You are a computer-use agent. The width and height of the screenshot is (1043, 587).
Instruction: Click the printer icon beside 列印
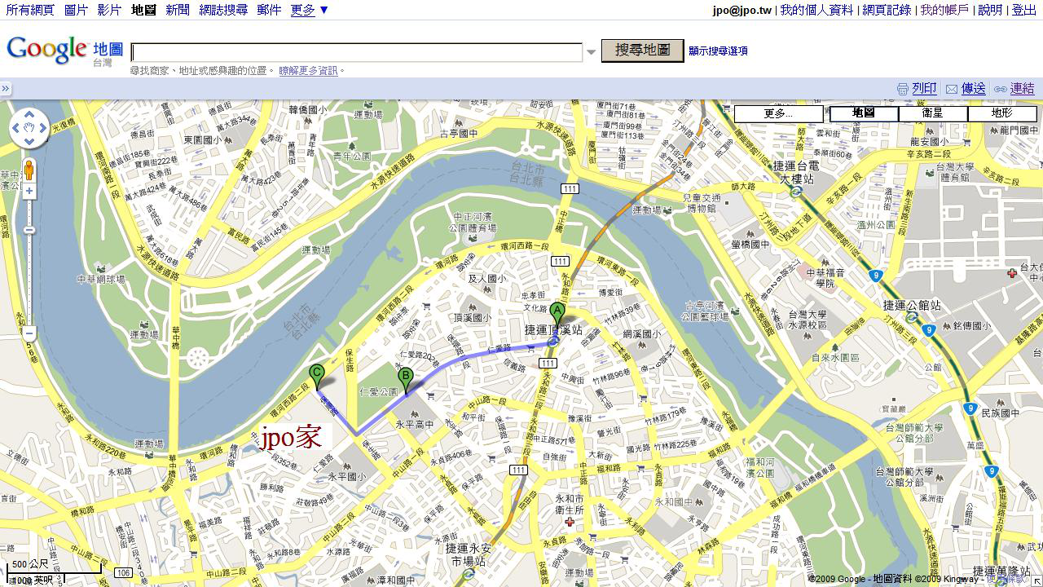903,89
